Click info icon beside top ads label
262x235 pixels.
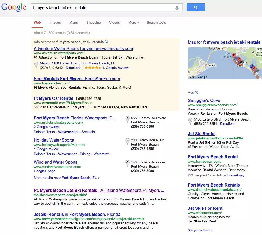pos(106,42)
